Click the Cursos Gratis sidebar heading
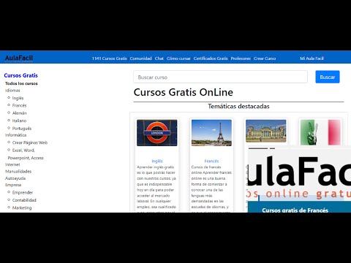 tap(21, 75)
